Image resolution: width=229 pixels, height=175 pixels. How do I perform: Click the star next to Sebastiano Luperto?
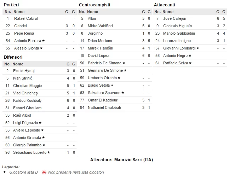[x=48, y=152]
